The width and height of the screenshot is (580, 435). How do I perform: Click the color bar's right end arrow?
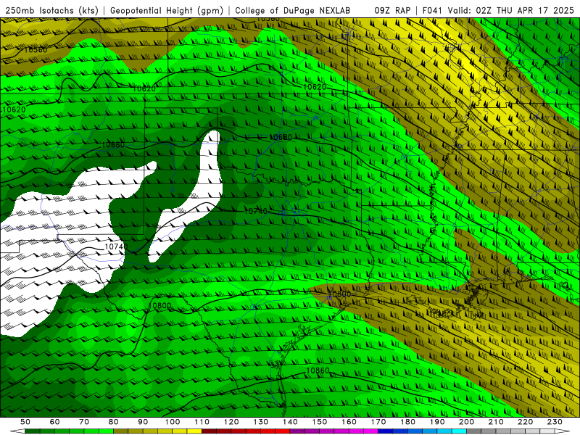pyautogui.click(x=563, y=431)
